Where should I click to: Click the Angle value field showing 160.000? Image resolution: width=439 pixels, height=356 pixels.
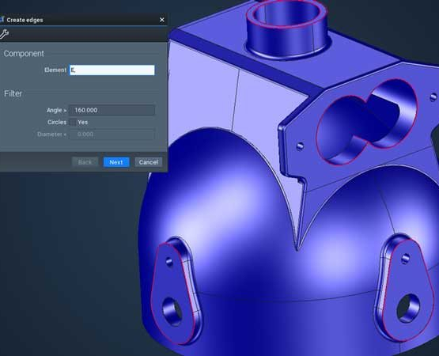(112, 110)
